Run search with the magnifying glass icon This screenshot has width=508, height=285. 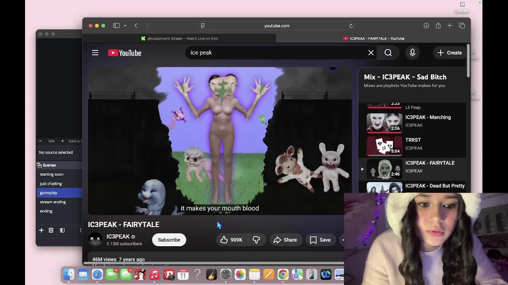pos(388,53)
